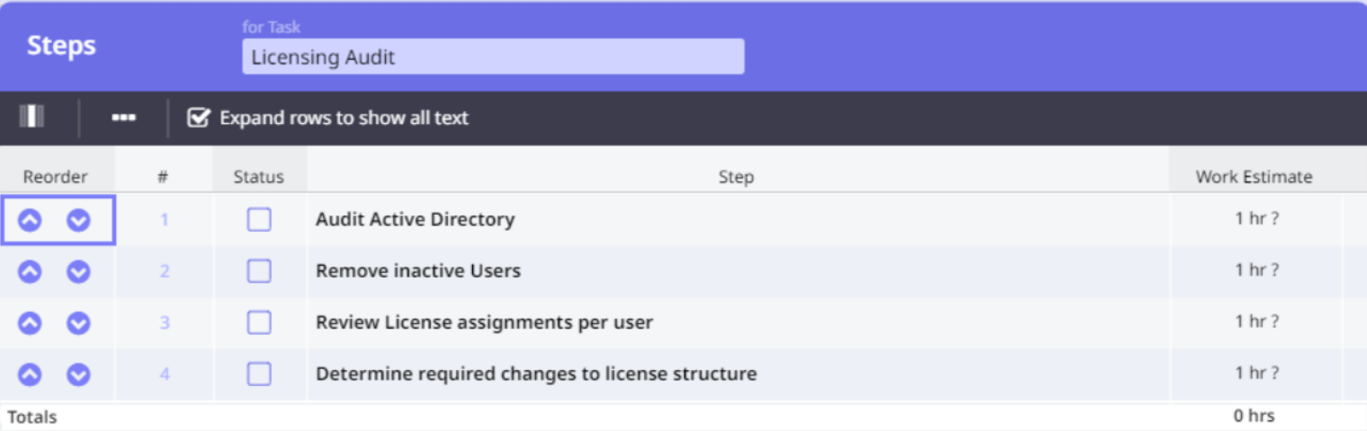The width and height of the screenshot is (1367, 431).
Task: Move Audit Active Directory step down
Action: [x=79, y=220]
